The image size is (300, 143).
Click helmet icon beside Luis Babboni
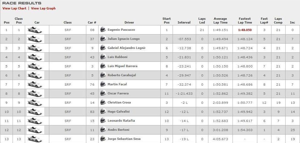point(103,57)
